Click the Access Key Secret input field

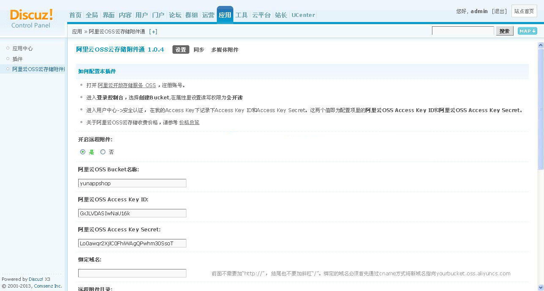(x=132, y=243)
